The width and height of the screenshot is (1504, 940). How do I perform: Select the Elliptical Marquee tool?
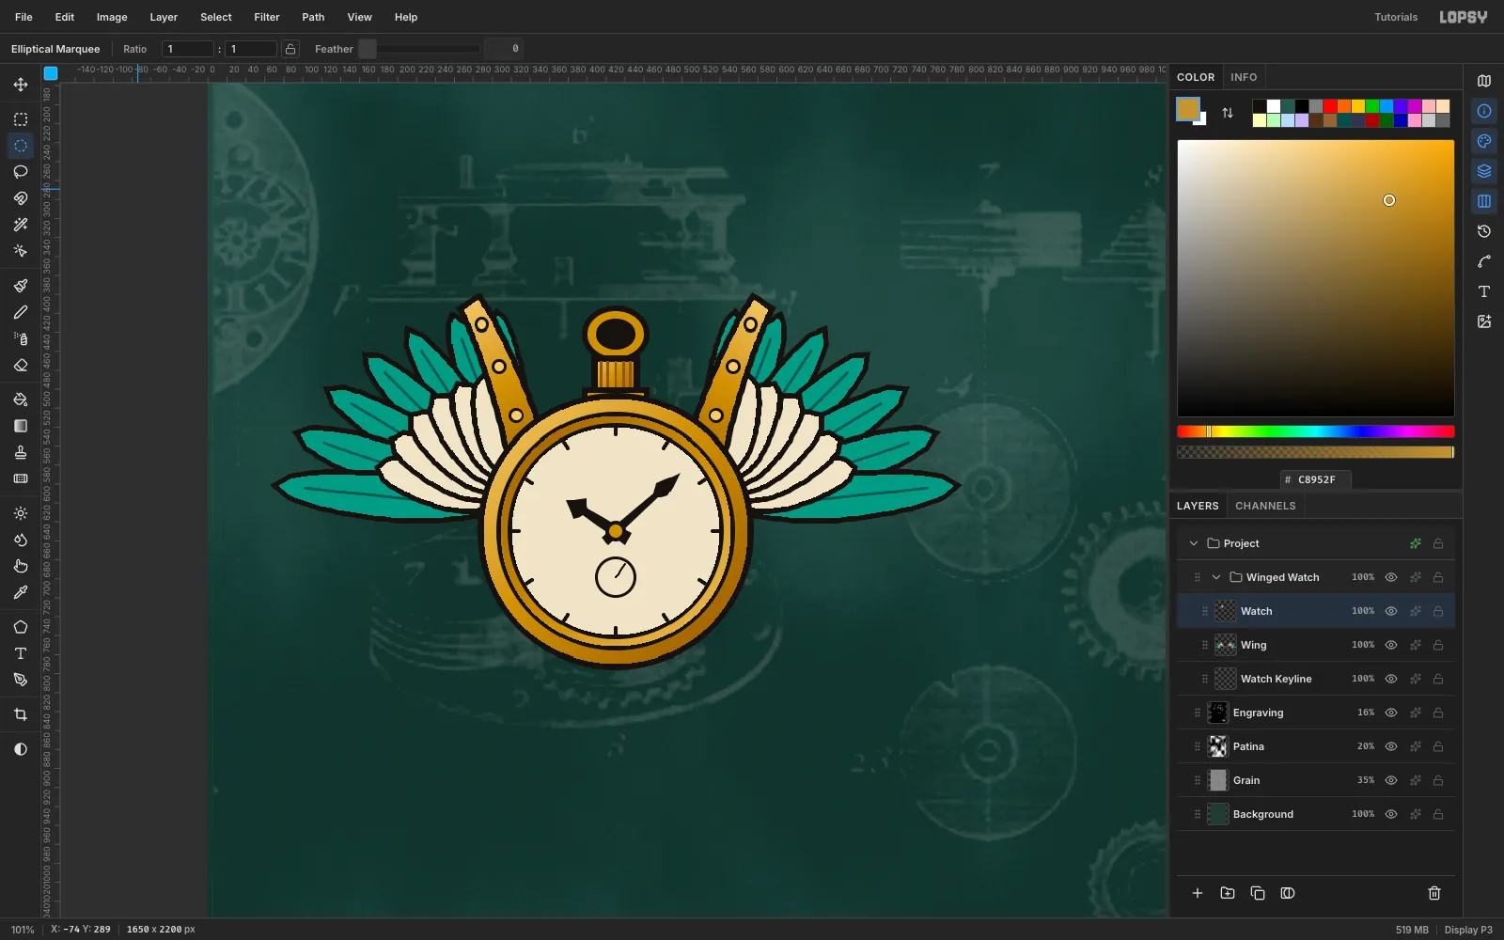[21, 146]
